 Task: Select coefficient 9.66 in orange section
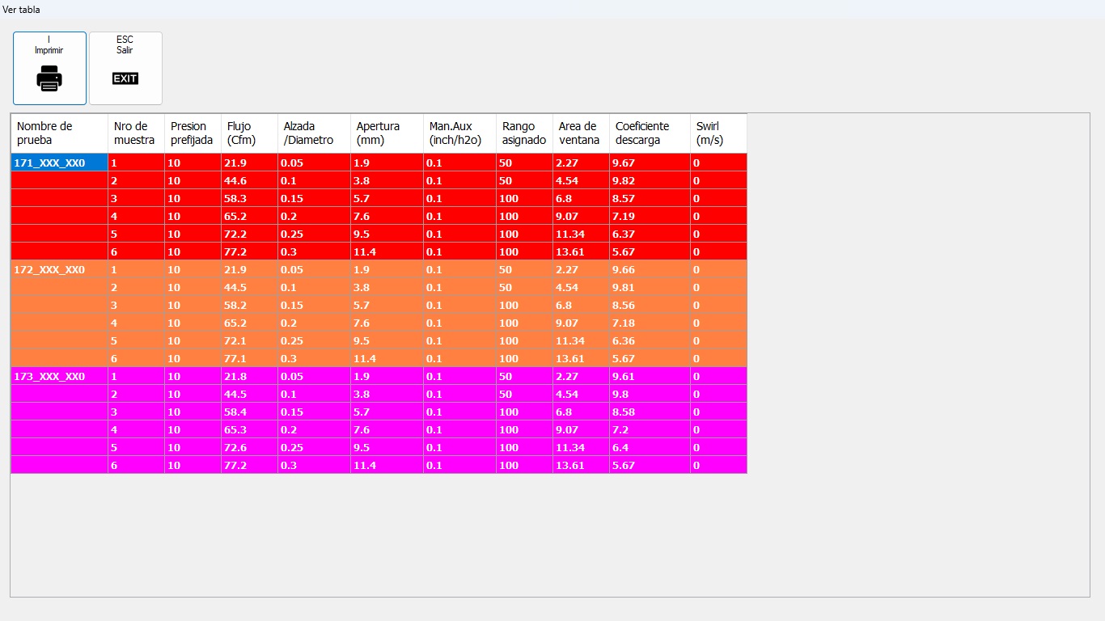pos(650,269)
